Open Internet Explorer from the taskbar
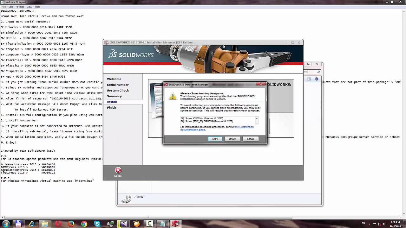The width and height of the screenshot is (406, 228). pos(32,224)
